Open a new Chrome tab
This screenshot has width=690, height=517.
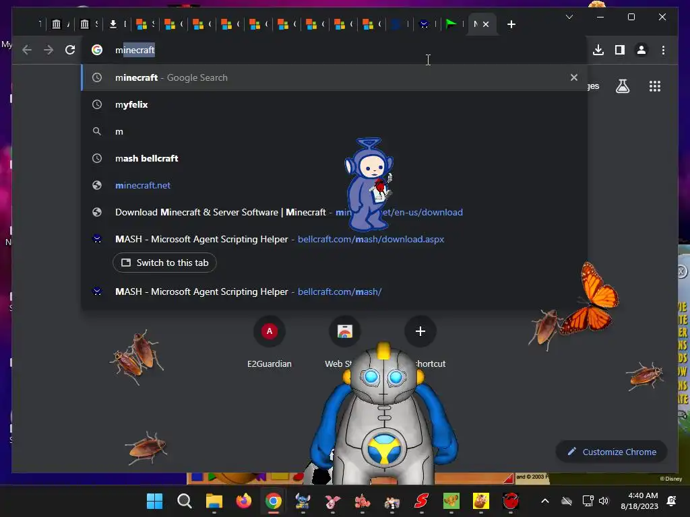click(x=511, y=24)
